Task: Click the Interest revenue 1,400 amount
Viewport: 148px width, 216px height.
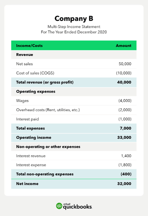Action: 126,156
